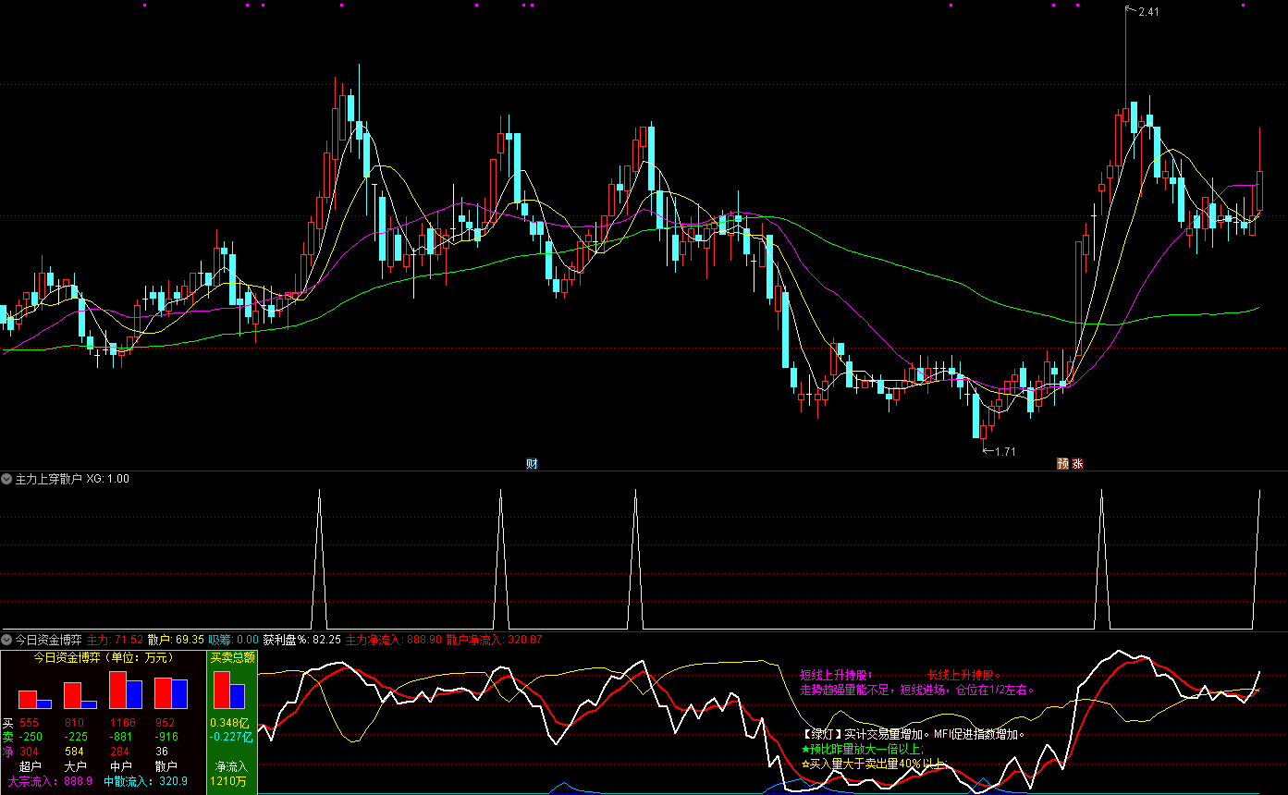Click the 买卖总额 red bar
This screenshot has width=1288, height=795.
pos(222,690)
